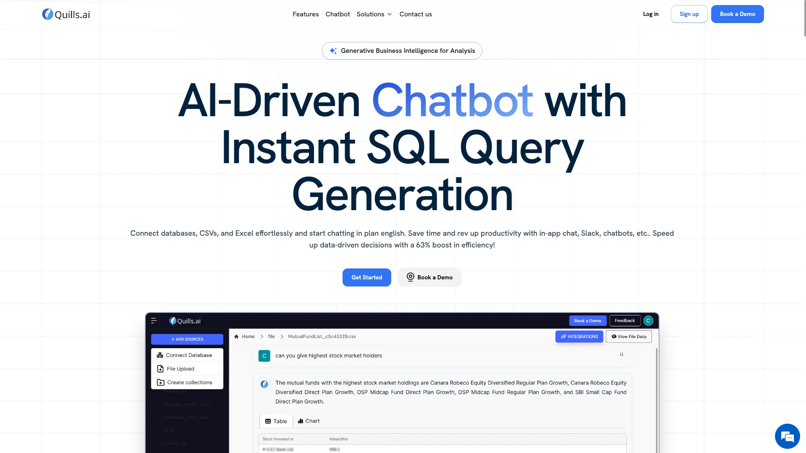The image size is (806, 453).
Task: Expand the file breadcrumb path navigator
Action: click(x=271, y=336)
